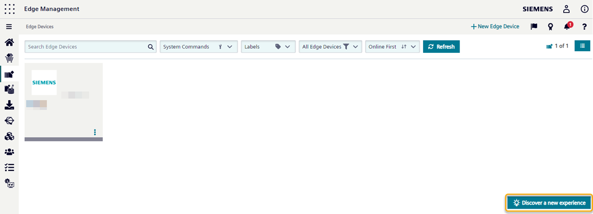This screenshot has width=593, height=214.
Task: Open the shopping cart catalog icon
Action: click(x=9, y=58)
